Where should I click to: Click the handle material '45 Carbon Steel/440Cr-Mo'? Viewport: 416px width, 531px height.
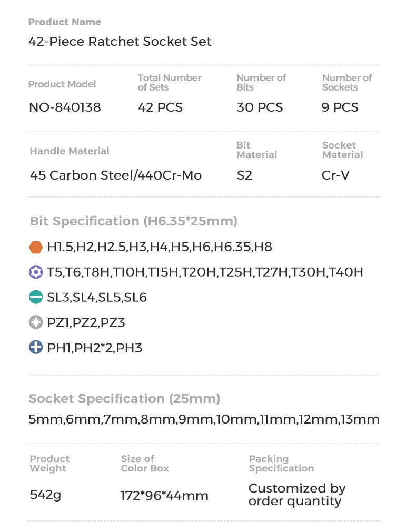click(x=116, y=175)
